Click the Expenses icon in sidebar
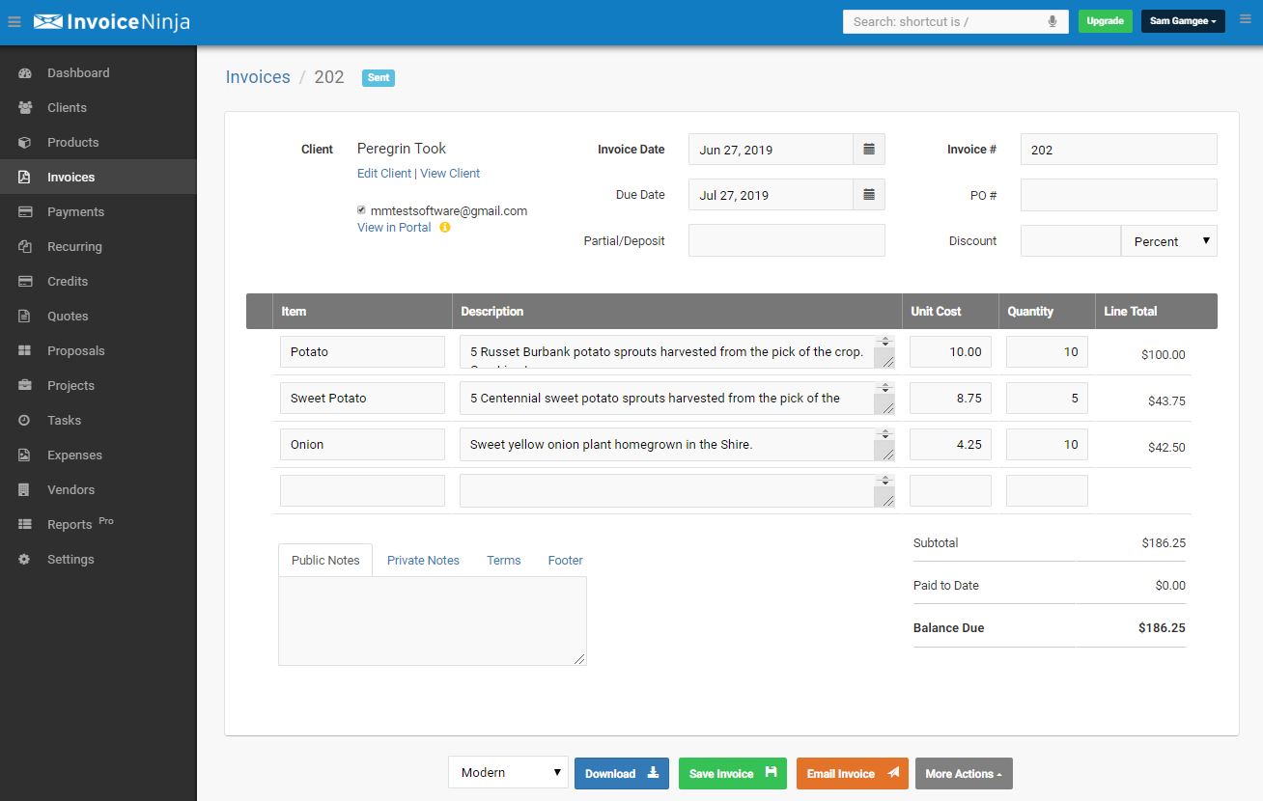This screenshot has width=1263, height=801. pyautogui.click(x=25, y=456)
